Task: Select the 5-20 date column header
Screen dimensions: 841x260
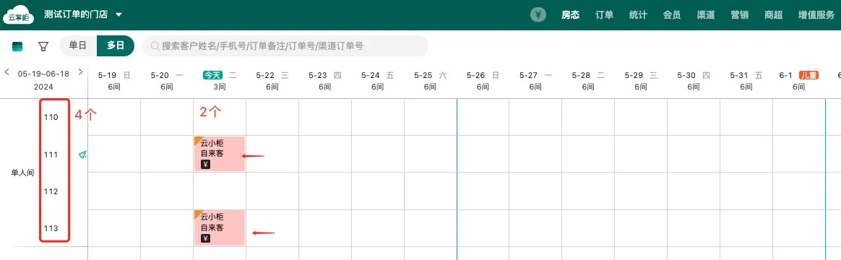Action: [x=166, y=80]
